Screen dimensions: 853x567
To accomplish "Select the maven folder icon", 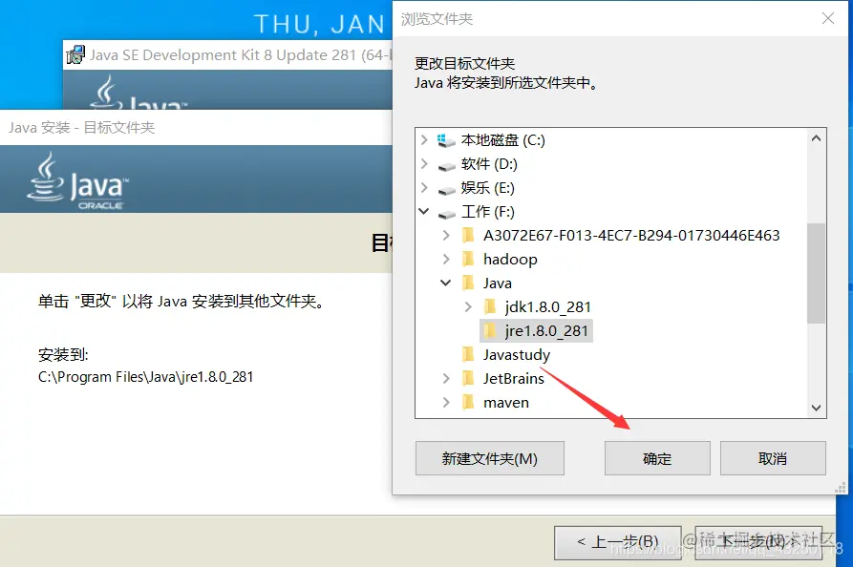I will [468, 402].
